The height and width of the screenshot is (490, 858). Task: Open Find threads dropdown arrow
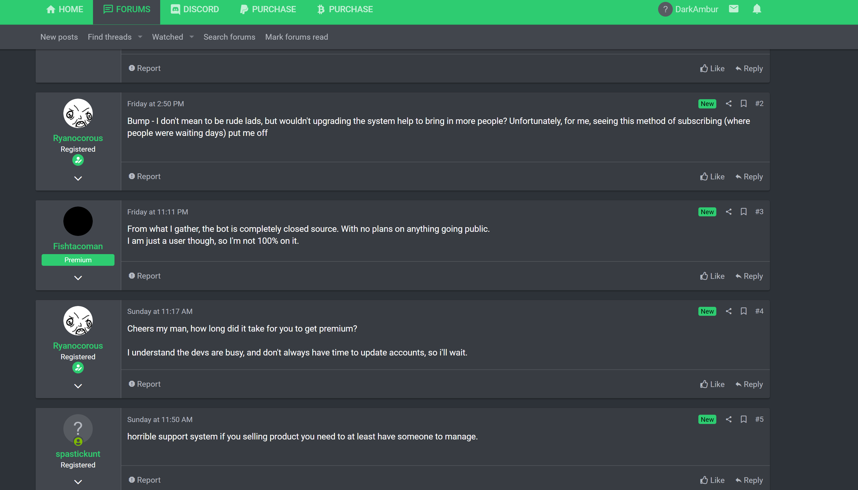140,37
